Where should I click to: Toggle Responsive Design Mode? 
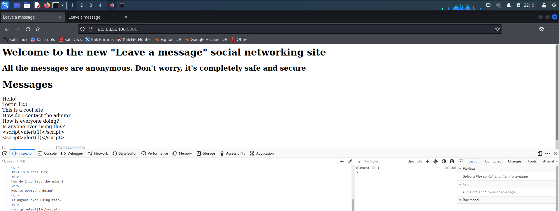(540, 153)
